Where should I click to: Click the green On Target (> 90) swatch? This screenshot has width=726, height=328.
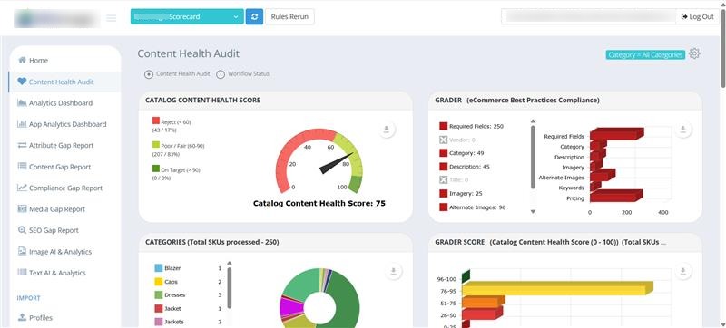(156, 169)
